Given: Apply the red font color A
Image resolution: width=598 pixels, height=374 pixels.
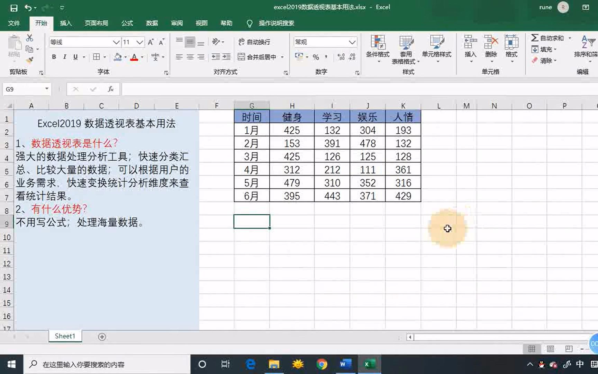Looking at the screenshot, I should click(134, 57).
